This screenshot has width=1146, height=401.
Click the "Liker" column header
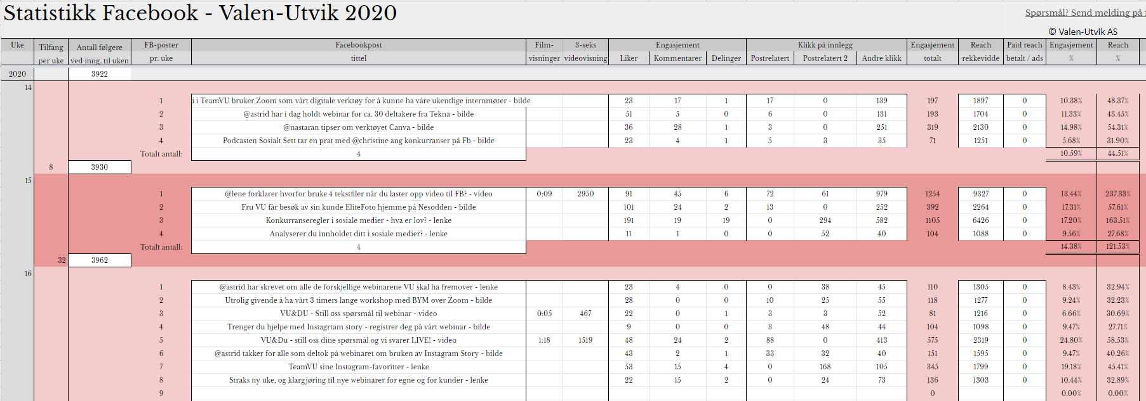click(629, 58)
